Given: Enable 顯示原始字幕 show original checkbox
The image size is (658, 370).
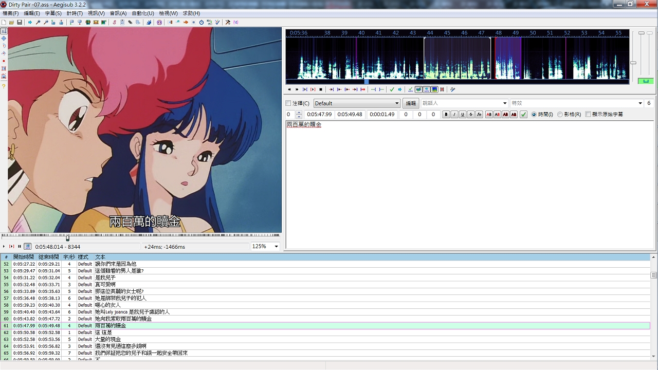Looking at the screenshot, I should pyautogui.click(x=588, y=115).
